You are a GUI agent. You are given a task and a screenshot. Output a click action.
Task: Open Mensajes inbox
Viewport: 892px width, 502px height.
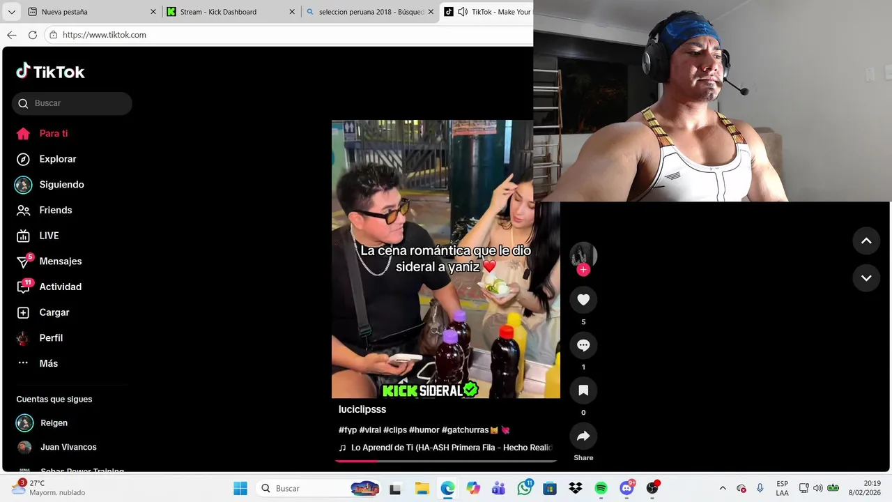49,261
